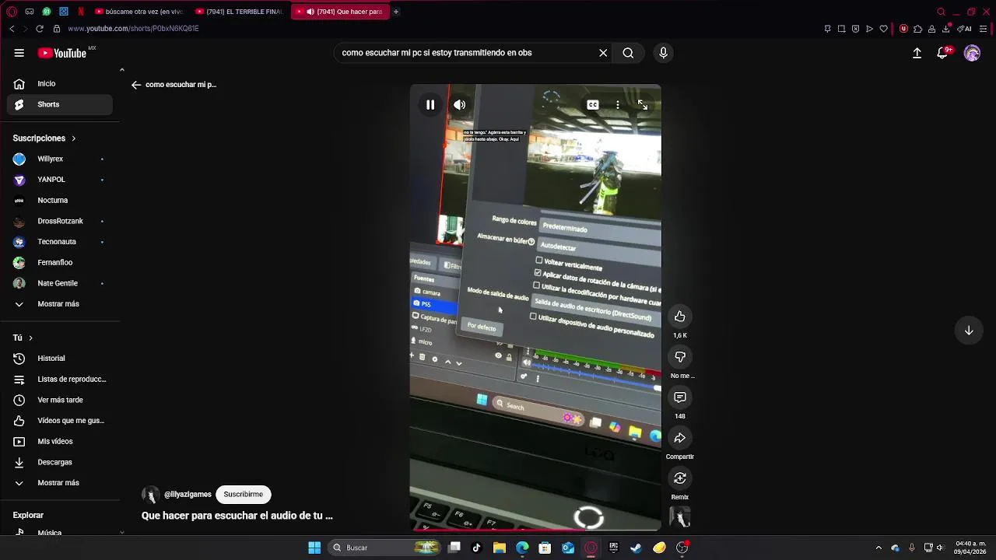This screenshot has height=560, width=996.
Task: Open the browser downloads icon
Action: tap(946, 29)
